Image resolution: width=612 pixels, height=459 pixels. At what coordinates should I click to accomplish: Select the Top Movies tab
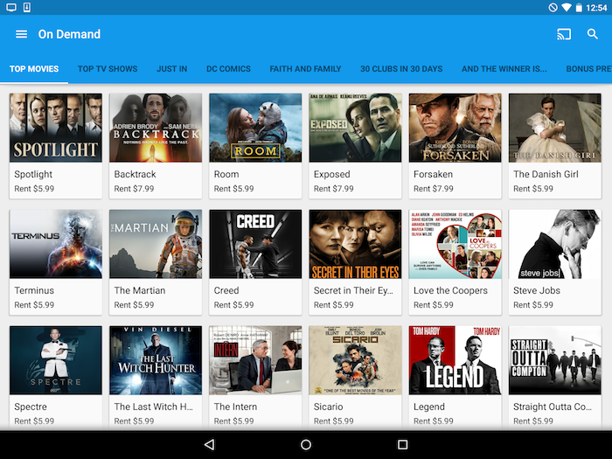pyautogui.click(x=34, y=69)
